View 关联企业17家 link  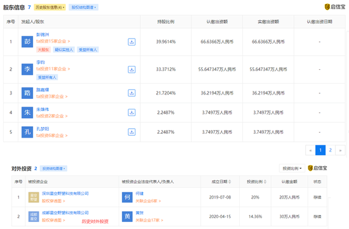(x=149, y=220)
